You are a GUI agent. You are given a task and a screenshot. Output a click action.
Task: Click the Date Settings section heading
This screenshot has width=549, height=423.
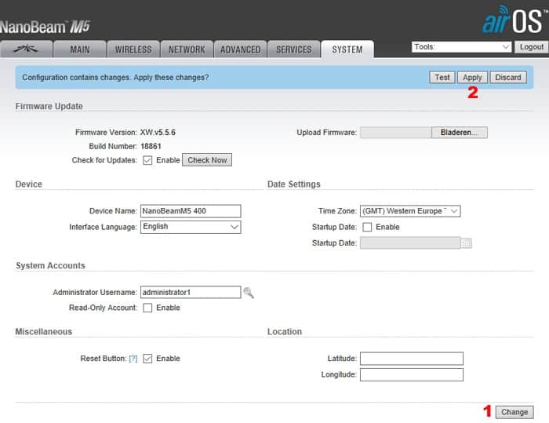[294, 184]
